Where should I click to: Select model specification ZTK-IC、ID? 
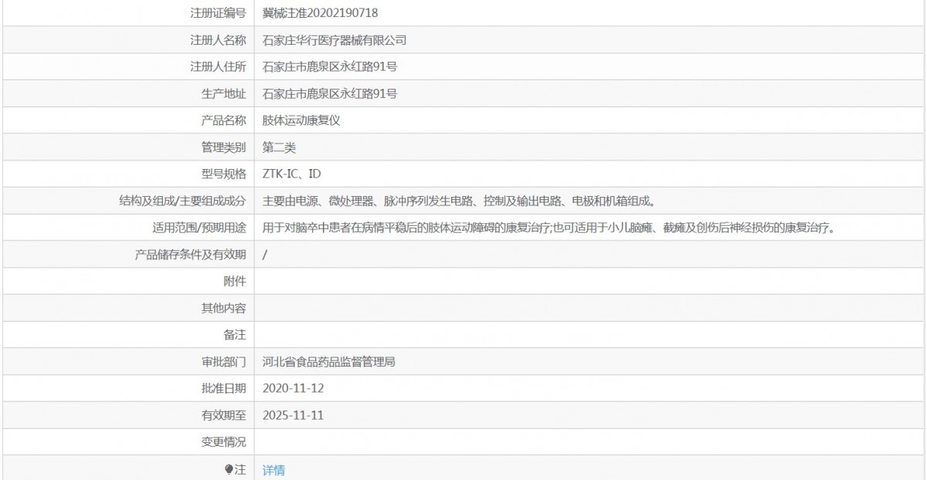click(292, 174)
